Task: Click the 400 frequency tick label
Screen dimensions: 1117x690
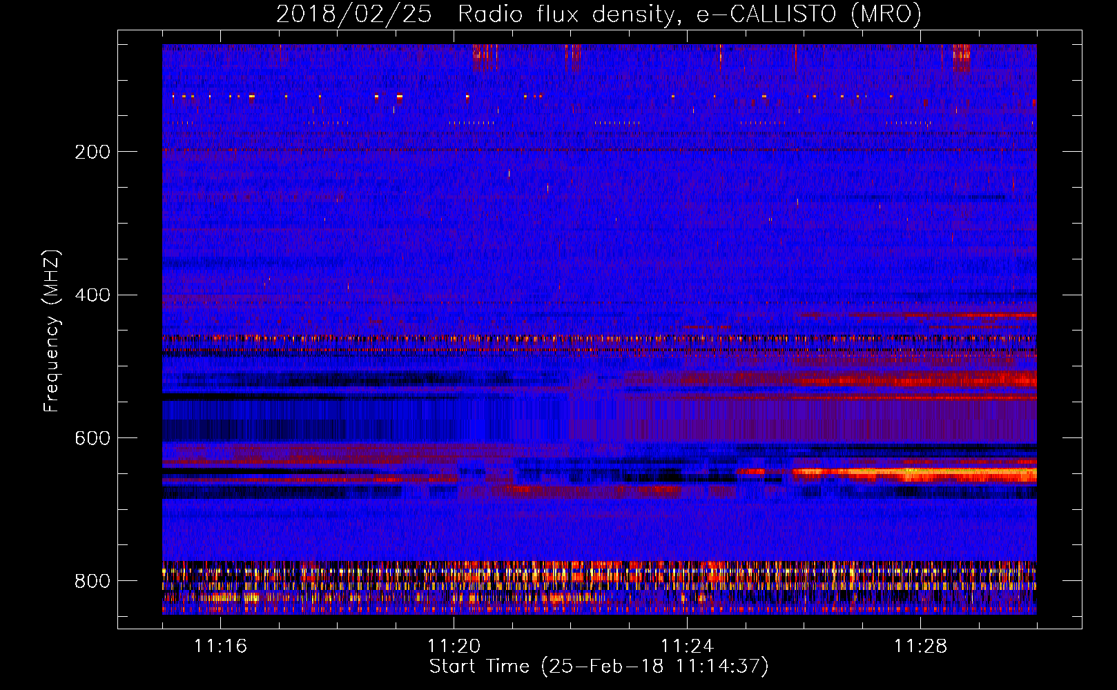Action: 93,295
